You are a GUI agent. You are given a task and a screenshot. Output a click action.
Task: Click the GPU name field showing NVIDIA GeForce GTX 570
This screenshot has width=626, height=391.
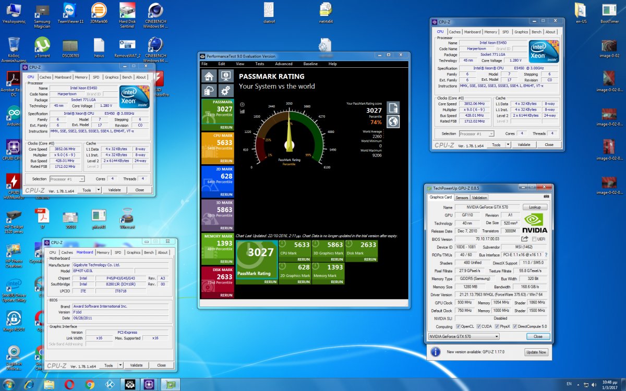[x=487, y=207]
